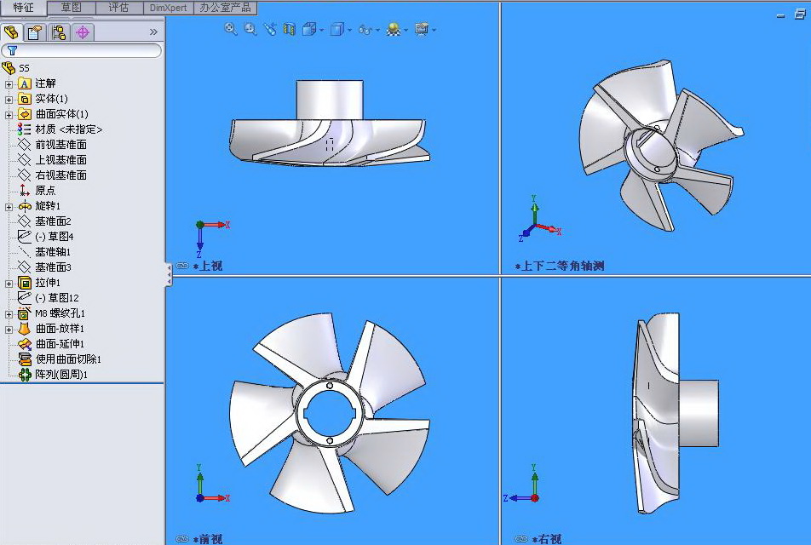811x545 pixels.
Task: Switch to the 办公室产品 tab
Action: (225, 8)
